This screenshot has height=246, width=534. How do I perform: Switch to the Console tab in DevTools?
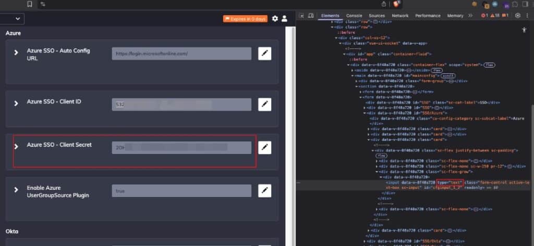click(x=354, y=16)
